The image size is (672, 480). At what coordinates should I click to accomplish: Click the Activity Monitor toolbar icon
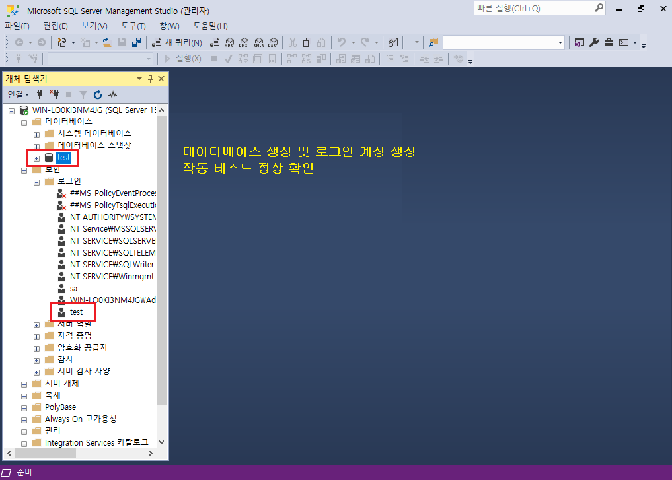pos(393,42)
